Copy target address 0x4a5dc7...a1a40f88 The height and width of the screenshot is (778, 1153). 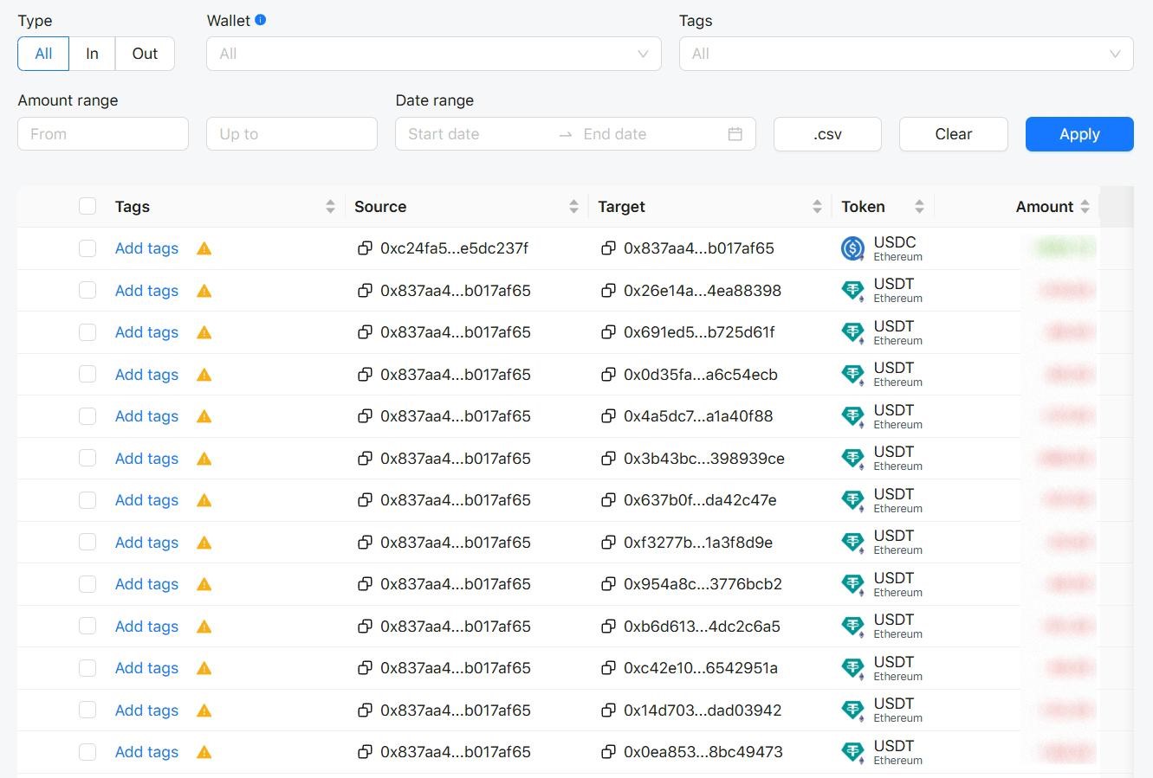tap(608, 416)
